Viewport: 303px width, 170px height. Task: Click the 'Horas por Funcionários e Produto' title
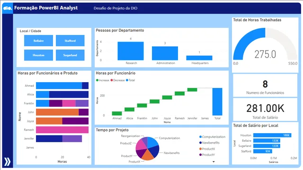pyautogui.click(x=48, y=73)
